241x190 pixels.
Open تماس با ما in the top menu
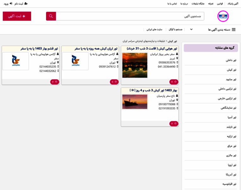(x=172, y=4)
